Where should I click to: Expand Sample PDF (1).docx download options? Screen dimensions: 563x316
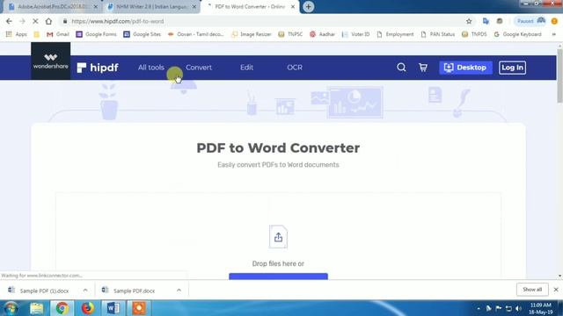click(85, 291)
